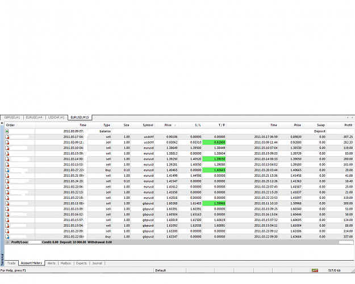Screen dimensions: 355x284
Task: Click close price 1.63684
Action: pyautogui.click(x=296, y=237)
